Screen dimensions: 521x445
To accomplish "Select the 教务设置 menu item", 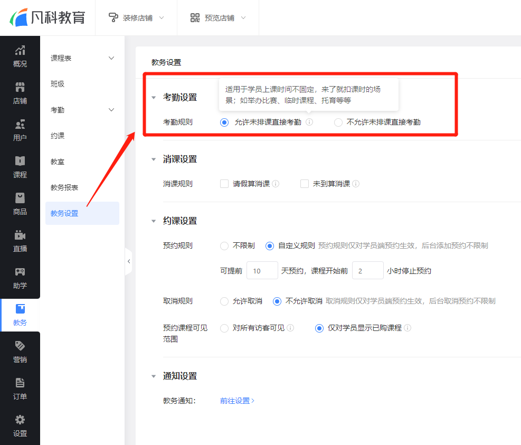I will click(x=82, y=213).
